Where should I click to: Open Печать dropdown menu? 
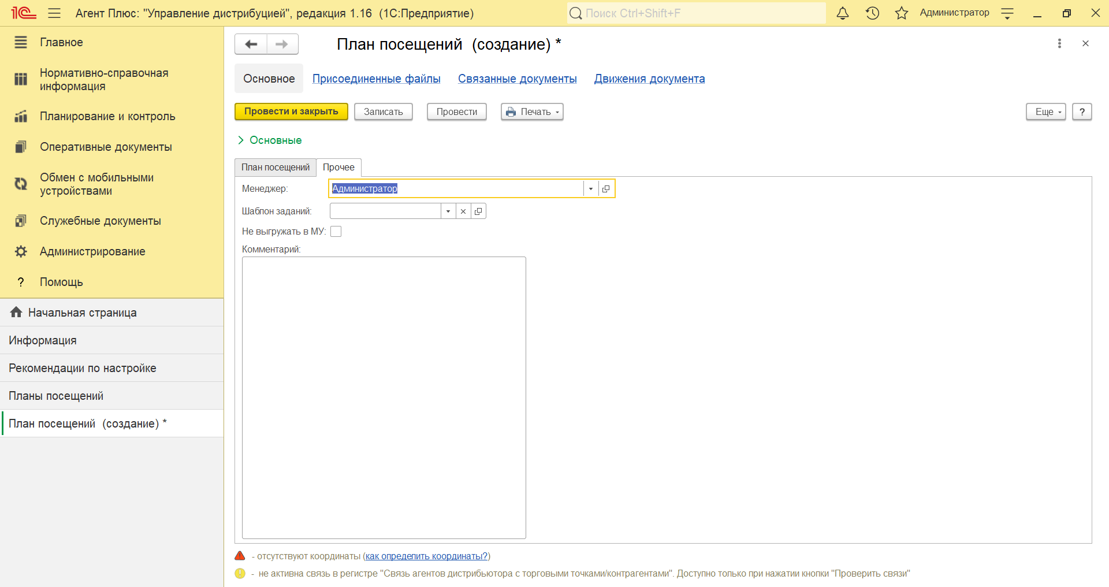532,112
